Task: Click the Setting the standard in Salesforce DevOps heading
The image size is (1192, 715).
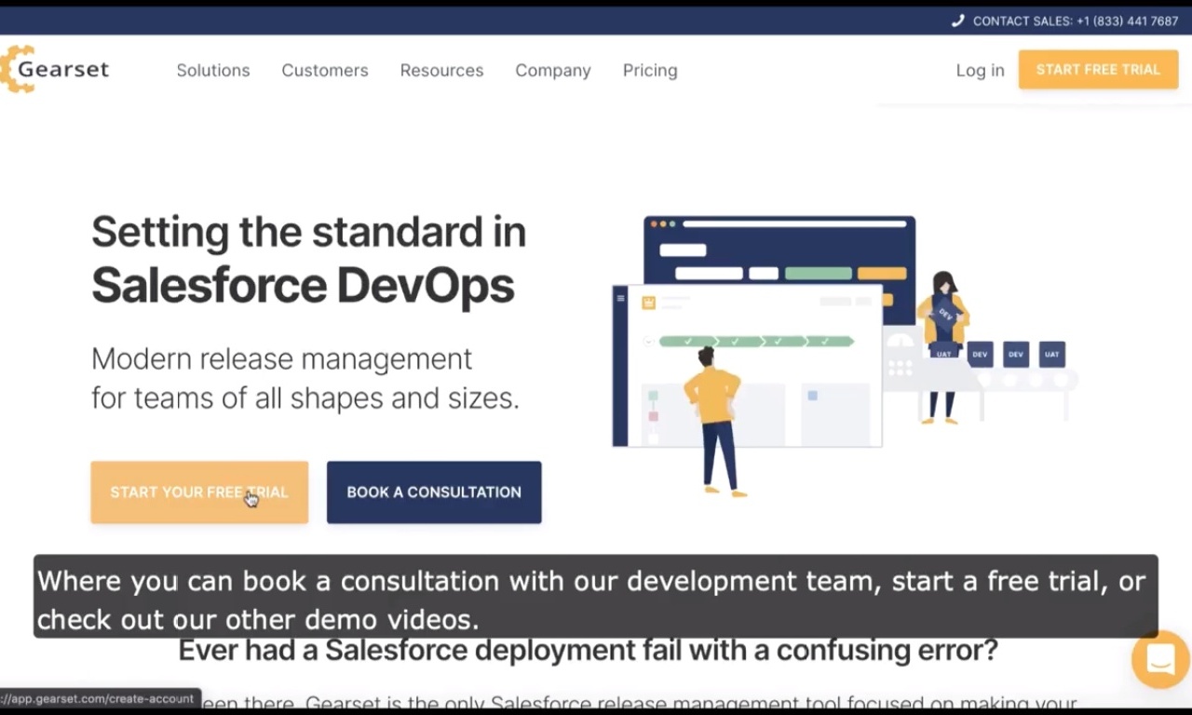Action: pyautogui.click(x=308, y=259)
